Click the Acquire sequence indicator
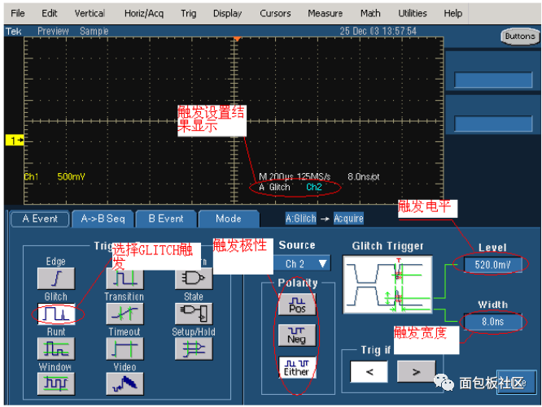 click(348, 219)
